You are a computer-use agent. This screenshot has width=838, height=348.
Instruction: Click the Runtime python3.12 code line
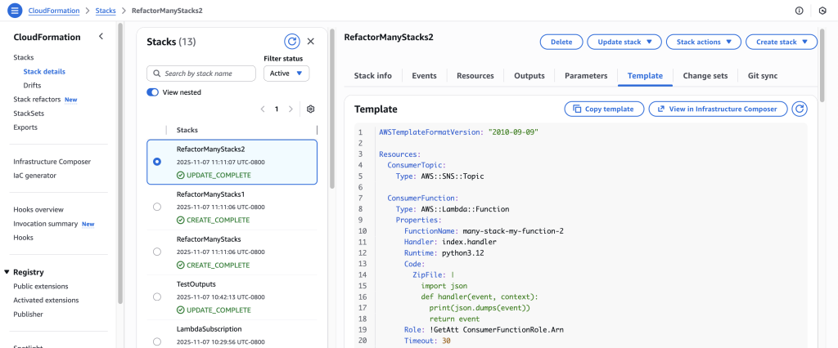coord(444,253)
